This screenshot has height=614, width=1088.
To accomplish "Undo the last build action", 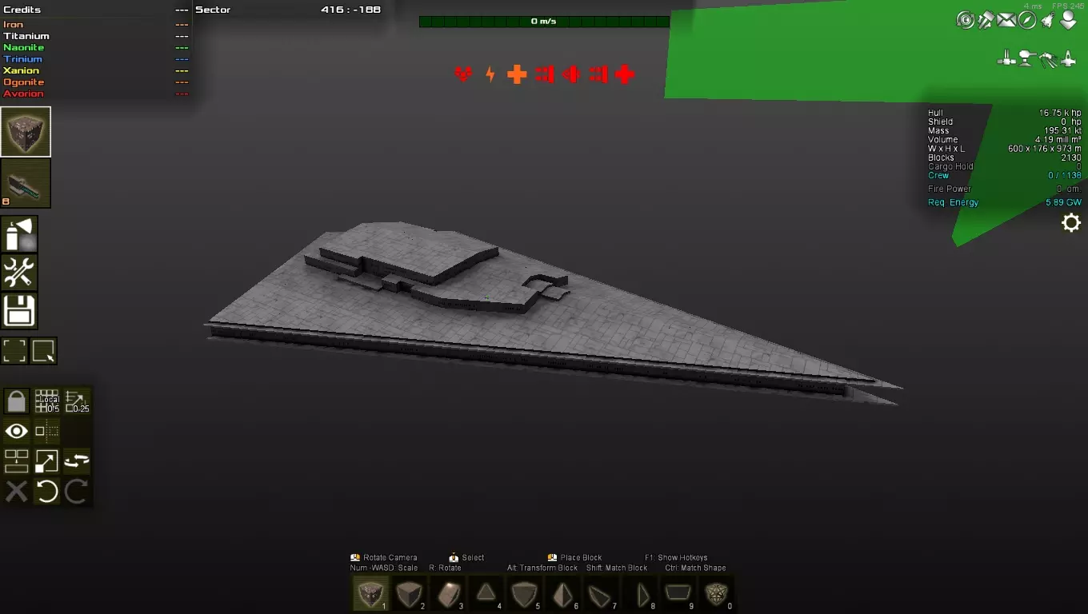I will 46,492.
